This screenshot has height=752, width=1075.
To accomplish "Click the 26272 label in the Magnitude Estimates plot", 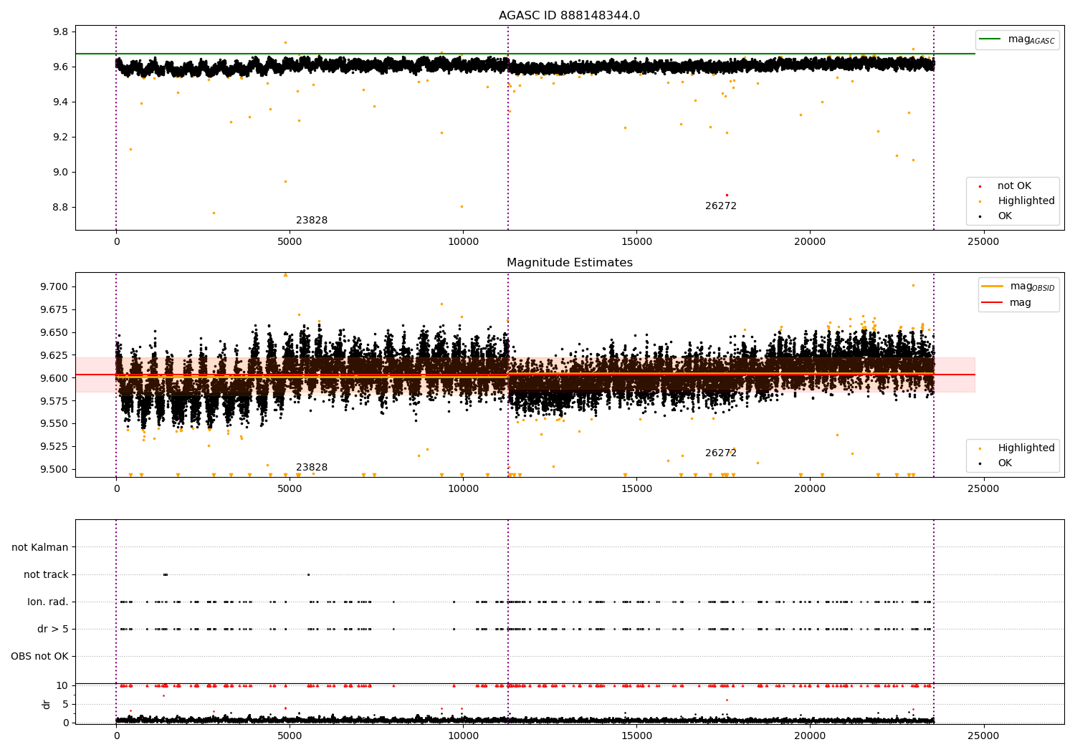I will tap(720, 453).
